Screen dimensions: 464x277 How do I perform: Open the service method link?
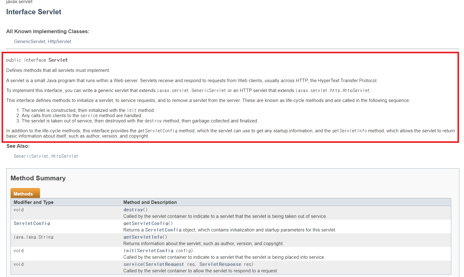pos(133,264)
